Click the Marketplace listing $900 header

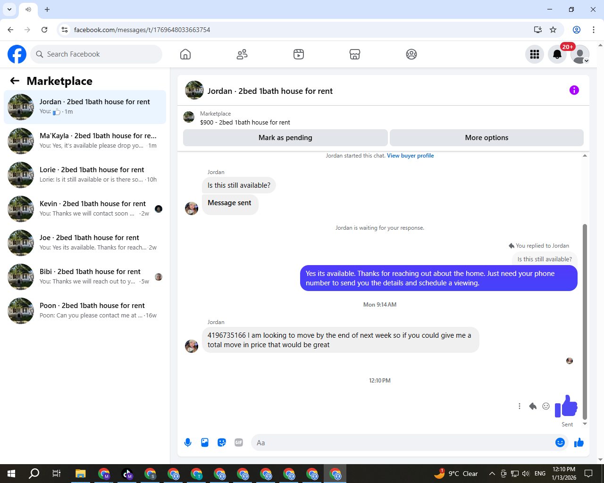click(x=245, y=122)
